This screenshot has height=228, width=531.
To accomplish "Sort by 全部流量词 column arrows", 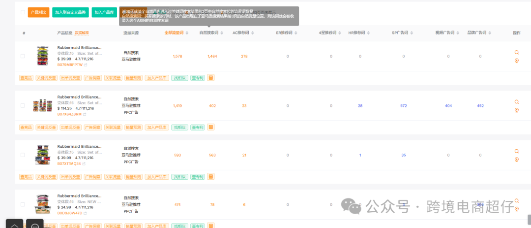I will [x=187, y=33].
